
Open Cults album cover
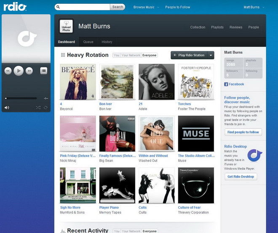point(157,185)
